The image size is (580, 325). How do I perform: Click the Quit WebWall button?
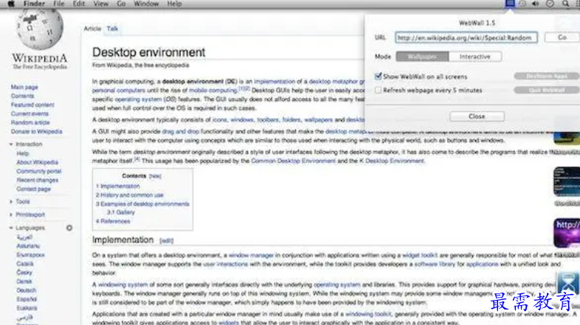point(546,90)
